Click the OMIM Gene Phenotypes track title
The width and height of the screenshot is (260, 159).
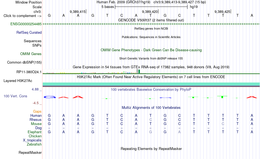[x=151, y=50]
